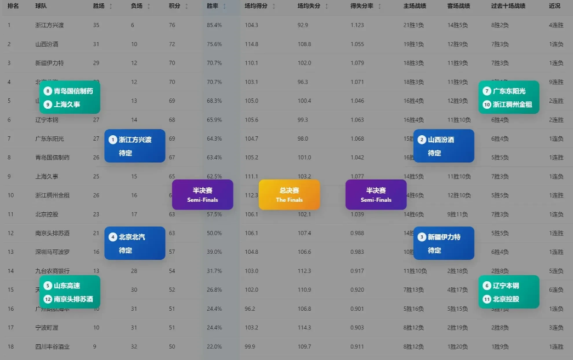The width and height of the screenshot is (573, 360).
Task: Select 南京头排苏酒 in the green bracket card
Action: tap(73, 299)
